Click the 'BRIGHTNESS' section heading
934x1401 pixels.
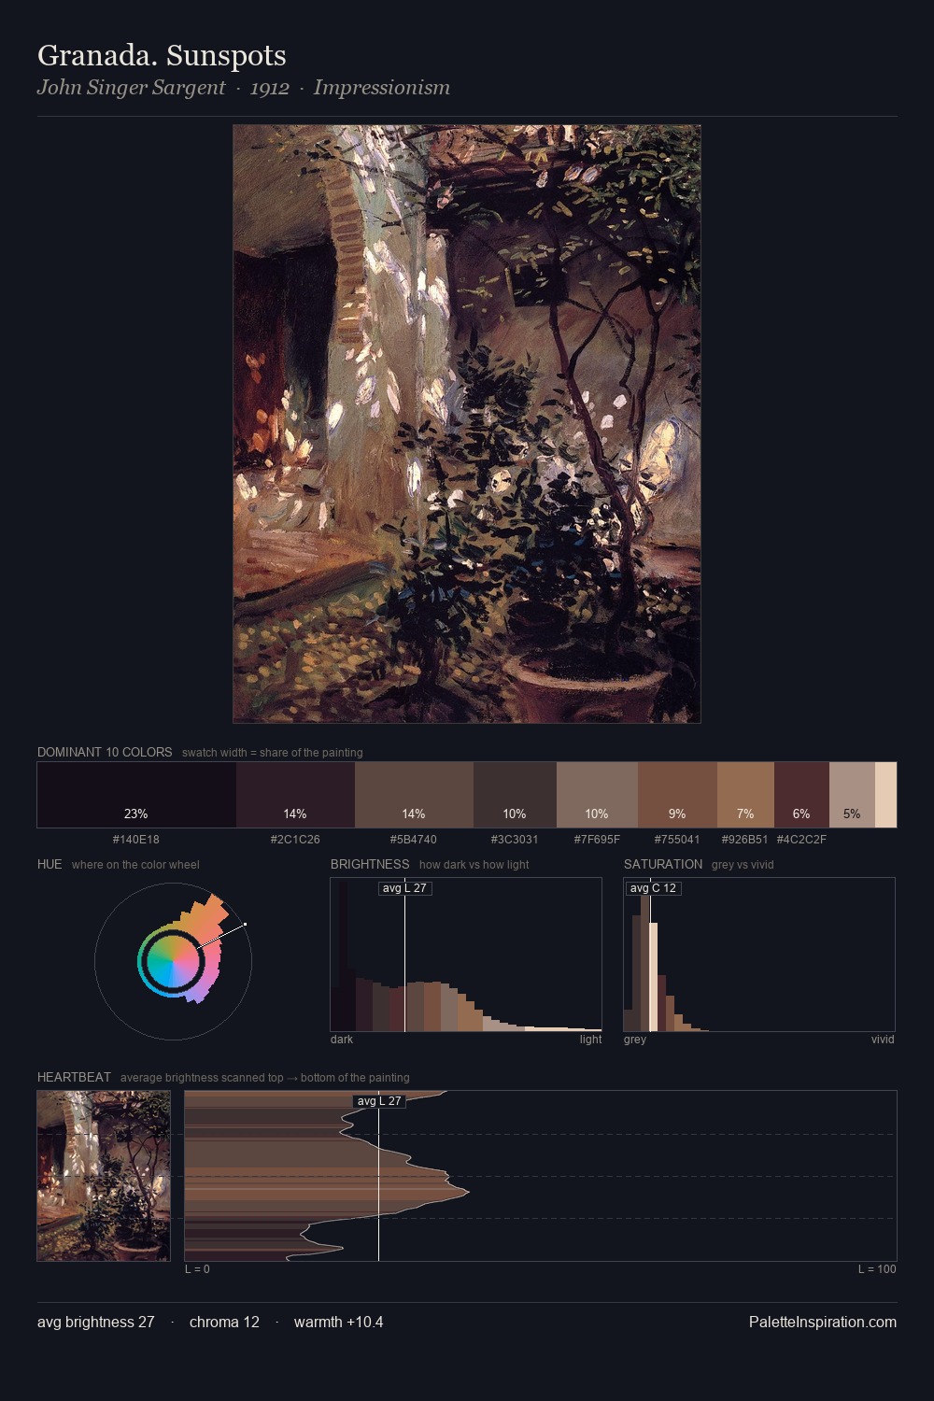pos(370,864)
